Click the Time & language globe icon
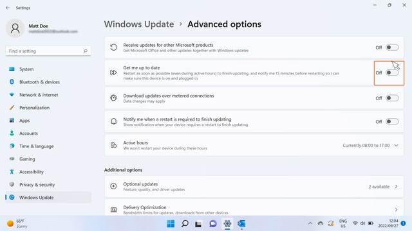This screenshot has height=231, width=412. 12,146
